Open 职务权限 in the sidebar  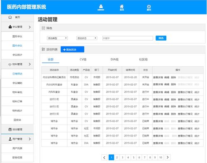click(17, 158)
